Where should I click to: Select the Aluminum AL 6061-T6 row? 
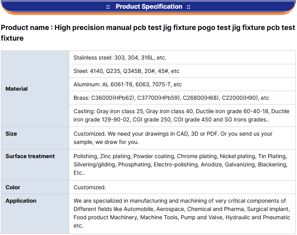tap(127, 84)
